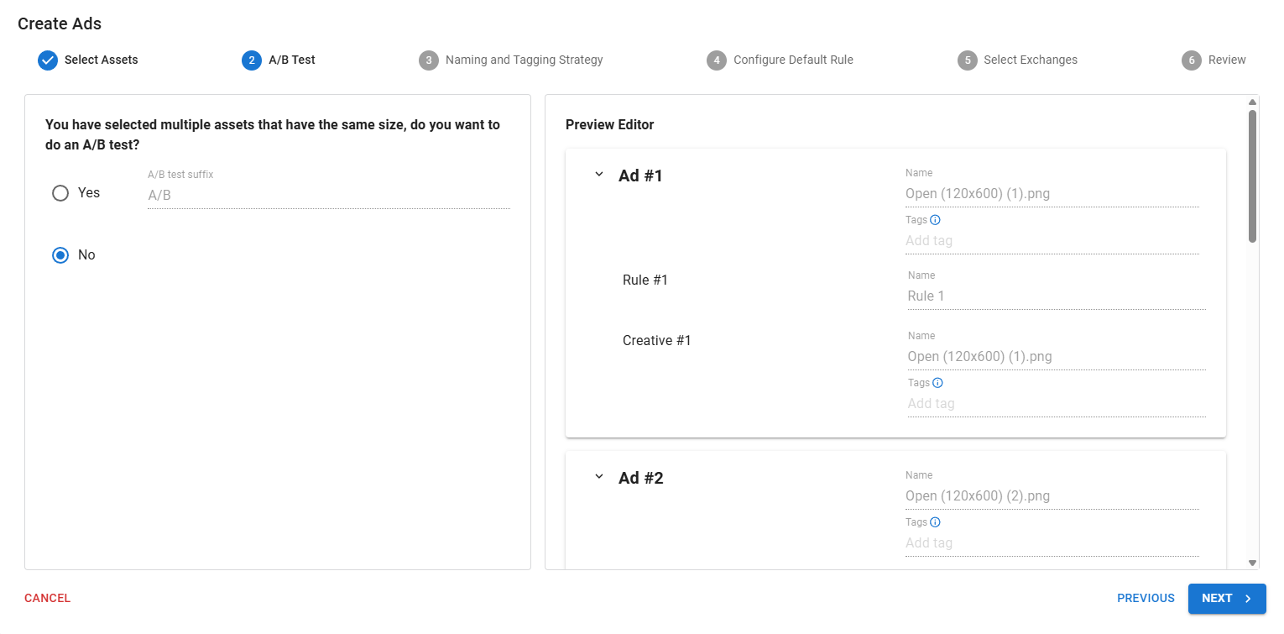Screen dimensions: 1284x634
Task: Click the CANCEL link
Action: (48, 599)
